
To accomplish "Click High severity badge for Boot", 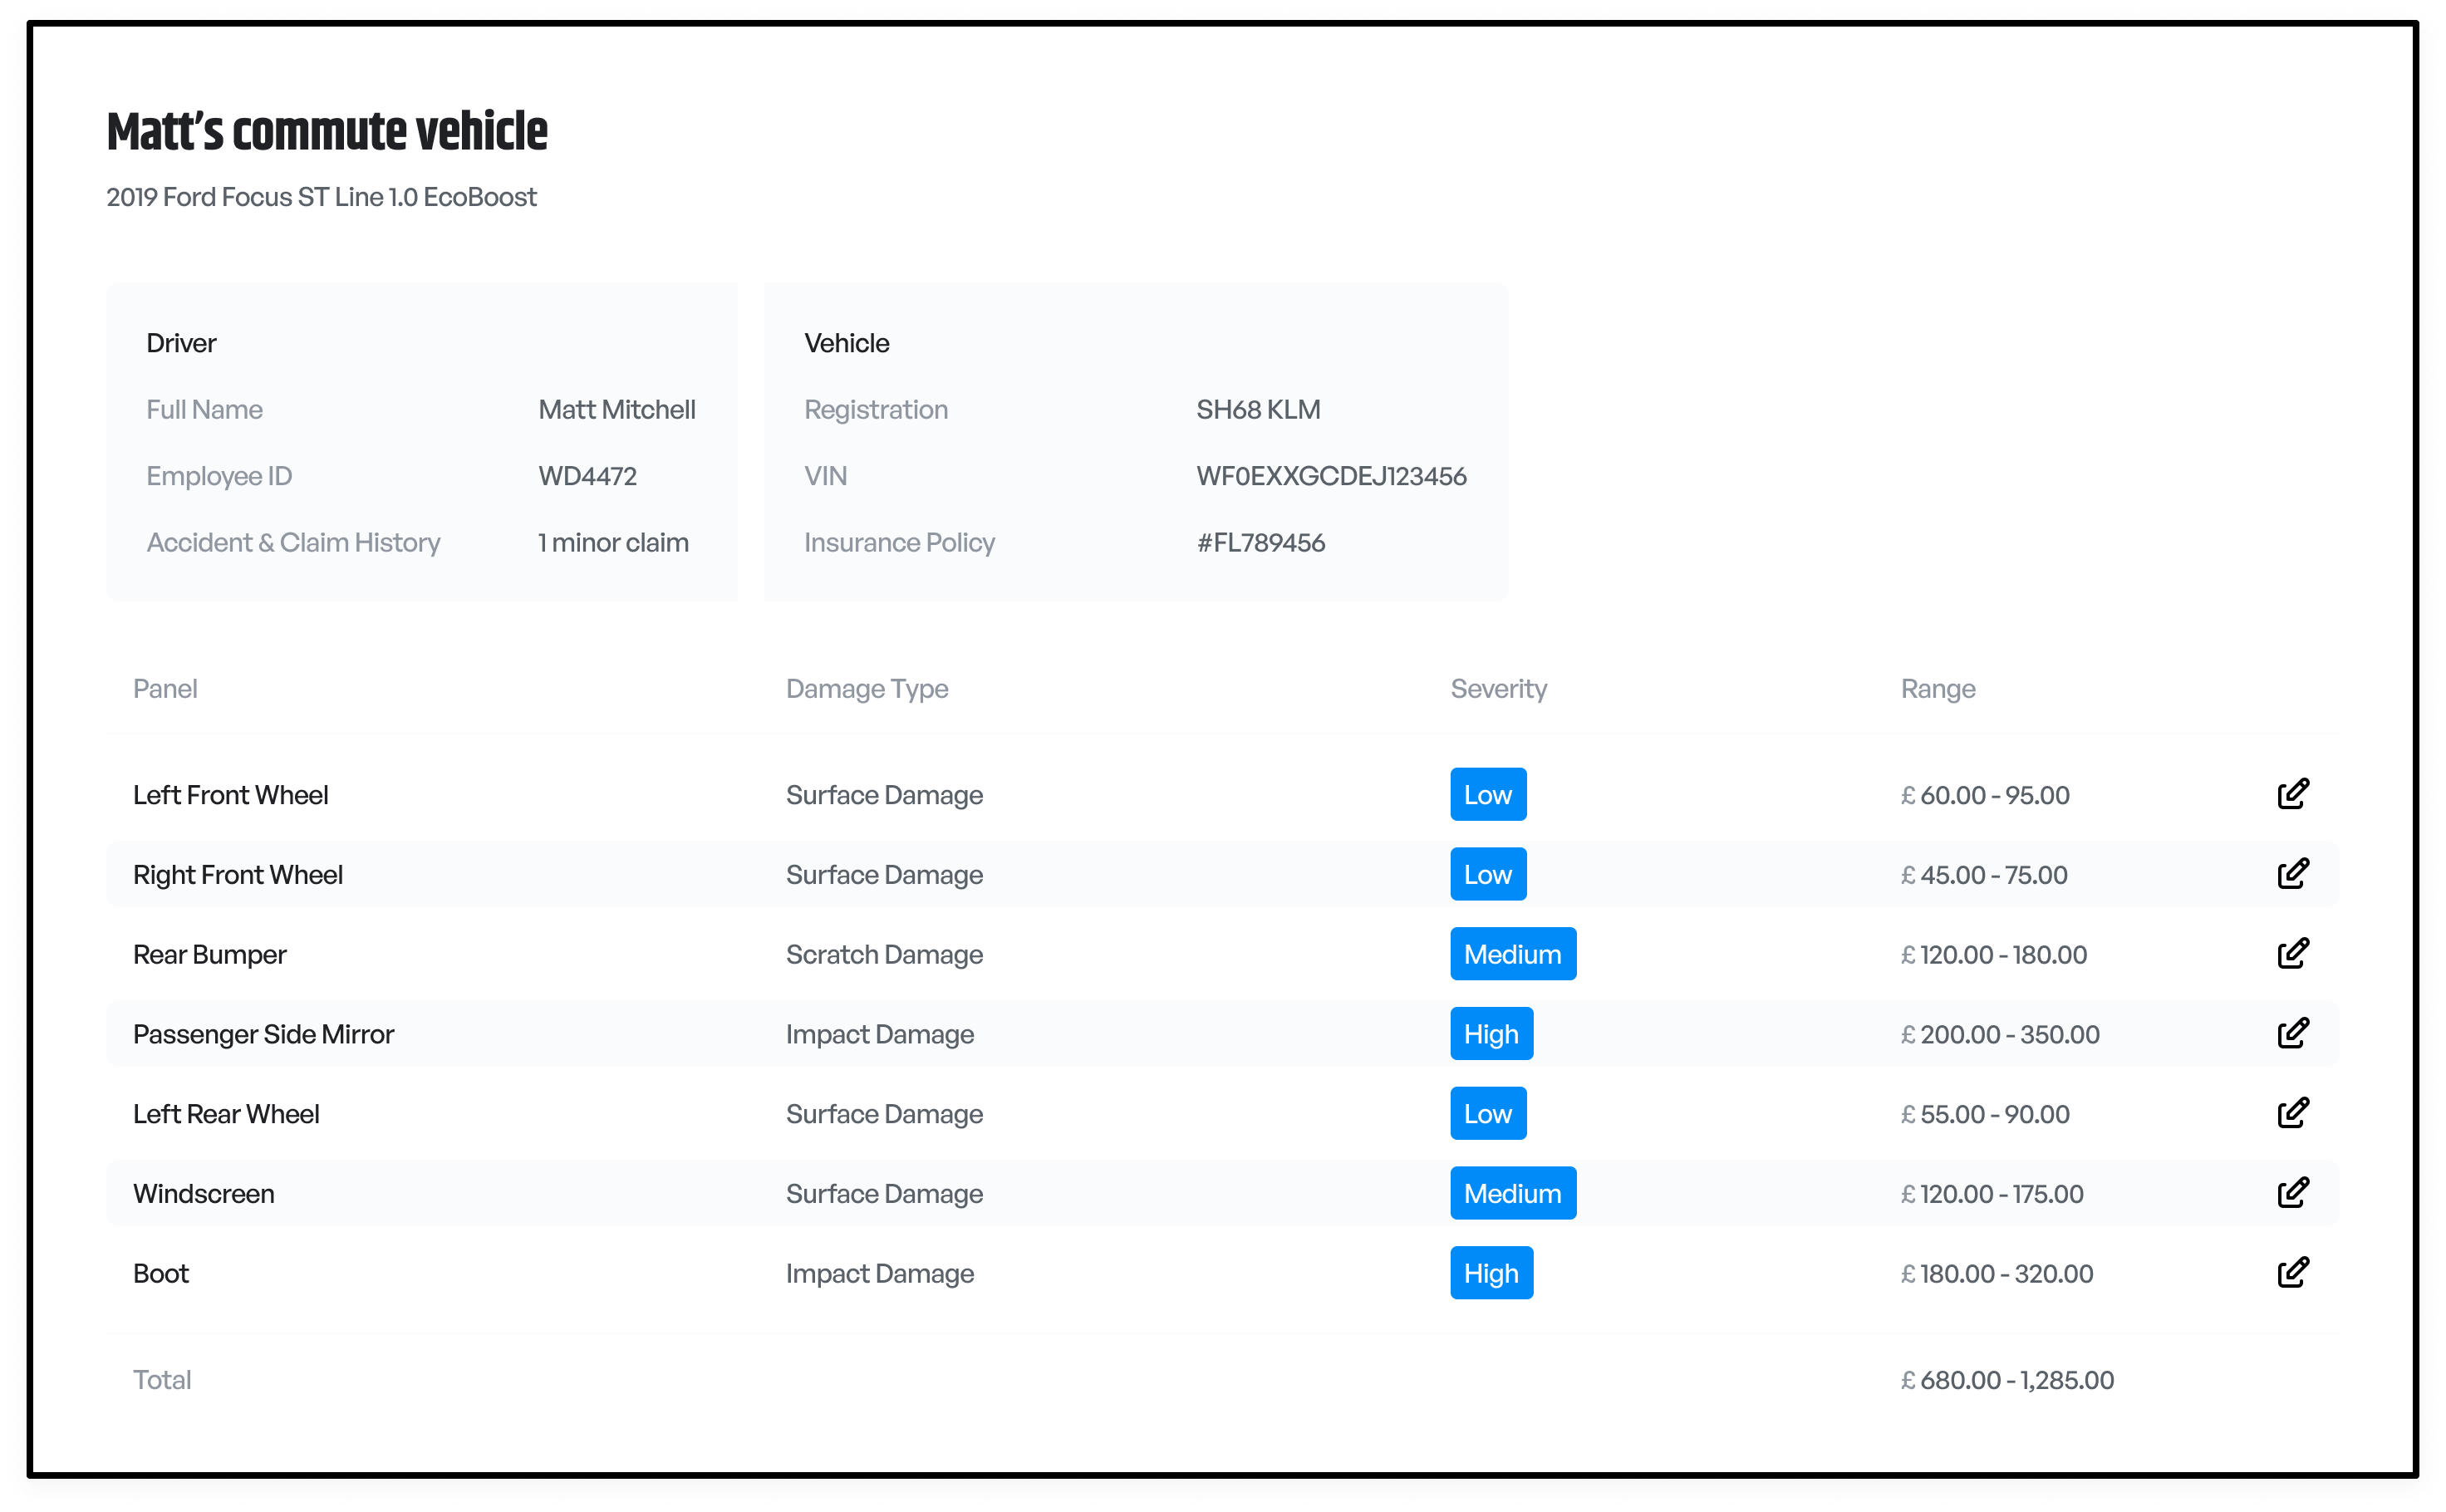I will (x=1490, y=1273).
